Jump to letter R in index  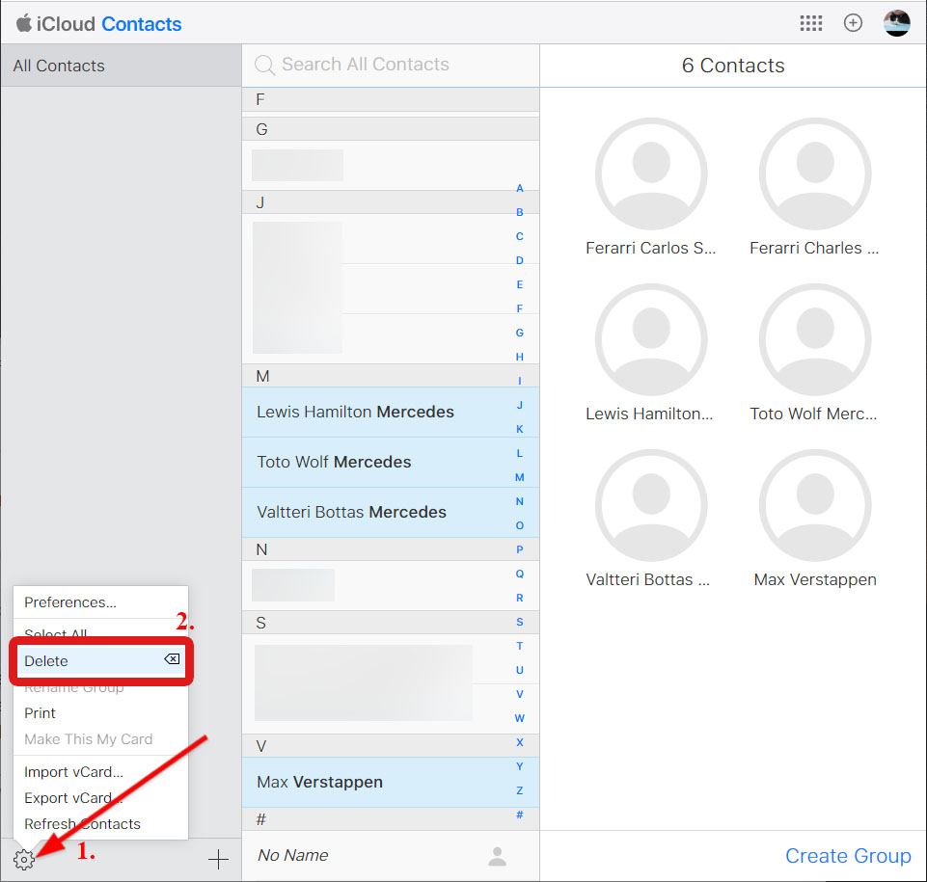520,598
